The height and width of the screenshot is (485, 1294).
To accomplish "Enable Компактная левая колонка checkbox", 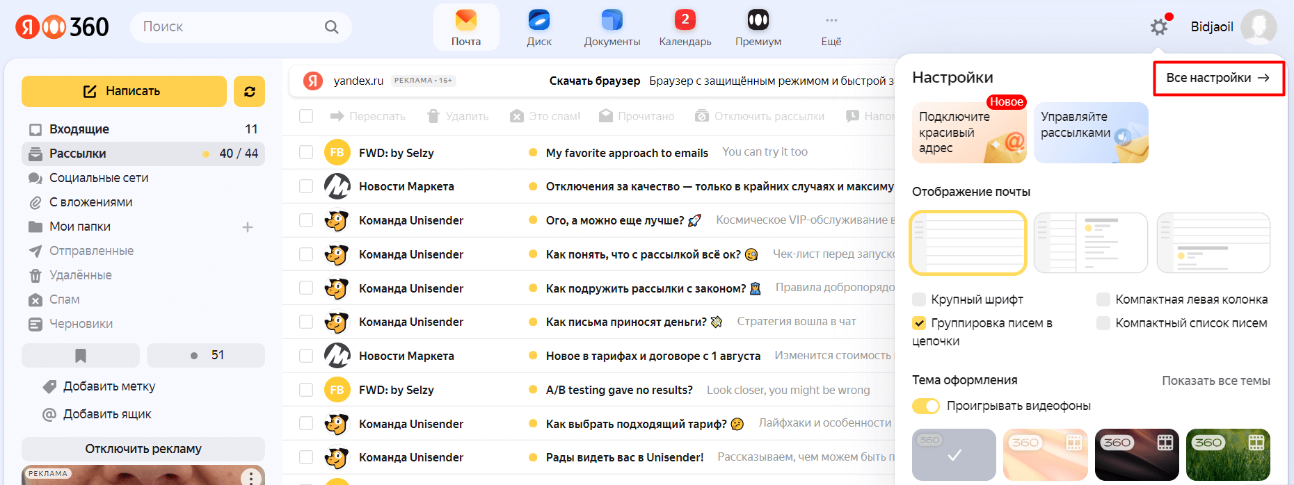I will tap(1103, 299).
